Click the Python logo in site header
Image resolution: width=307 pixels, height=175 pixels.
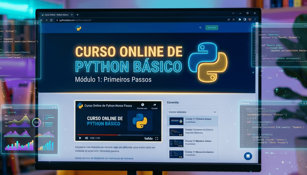(78, 28)
